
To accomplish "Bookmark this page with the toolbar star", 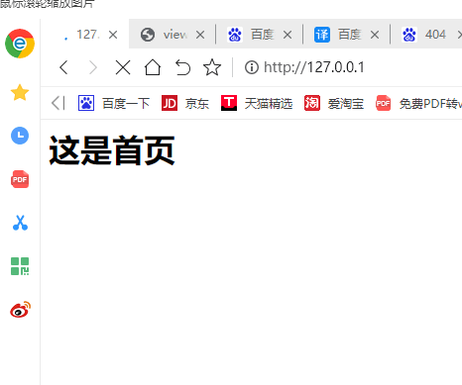I will [x=212, y=67].
